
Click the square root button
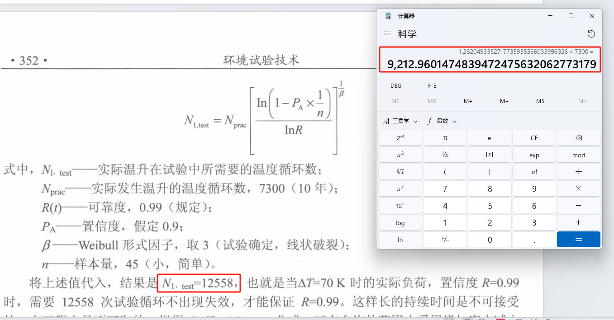point(400,172)
